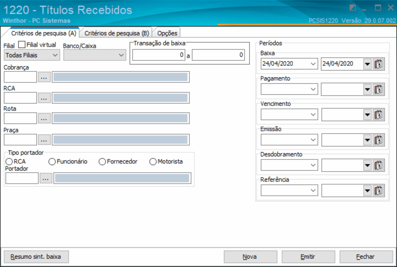Focus the Cobrança code input field

point(21,77)
